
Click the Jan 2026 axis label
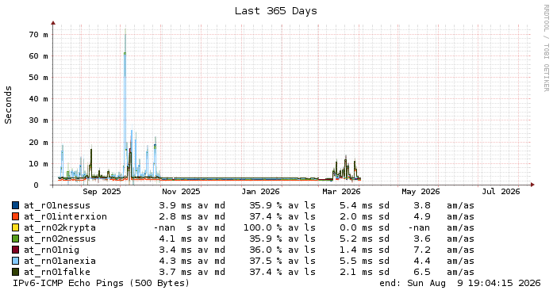pos(260,192)
